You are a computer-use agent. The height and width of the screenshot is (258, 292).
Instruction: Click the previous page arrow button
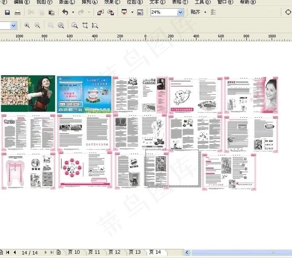pyautogui.click(x=15, y=252)
